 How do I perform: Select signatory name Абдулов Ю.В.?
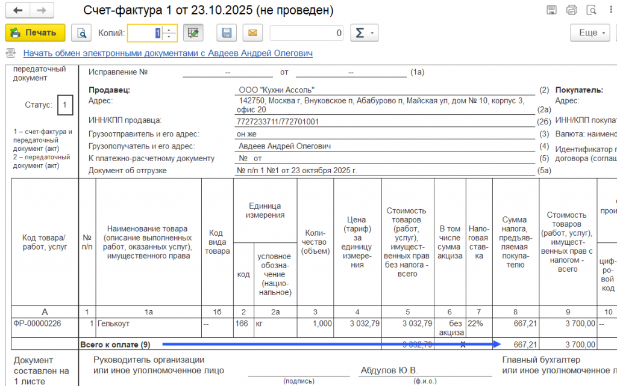click(390, 370)
